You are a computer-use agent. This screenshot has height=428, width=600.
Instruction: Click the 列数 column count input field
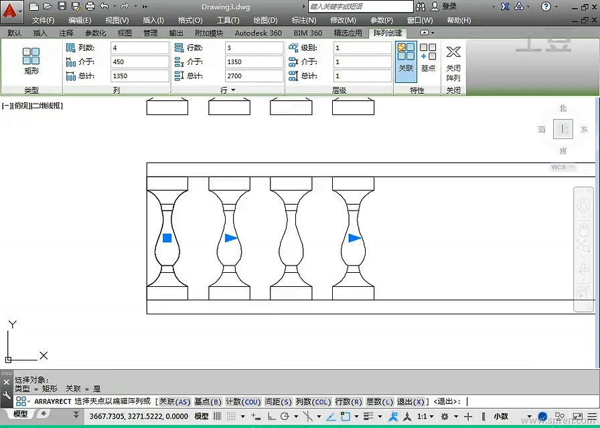coord(139,48)
